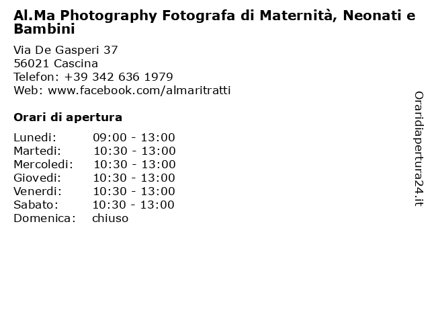Select the Via De Gasperi 37 address
This screenshot has width=430, height=323.
(66, 50)
